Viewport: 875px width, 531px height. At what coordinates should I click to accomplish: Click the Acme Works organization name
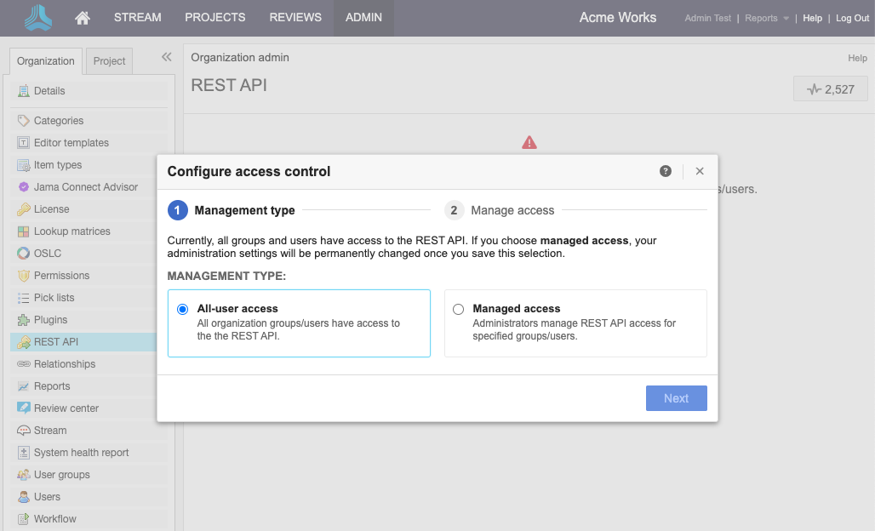pyautogui.click(x=618, y=17)
